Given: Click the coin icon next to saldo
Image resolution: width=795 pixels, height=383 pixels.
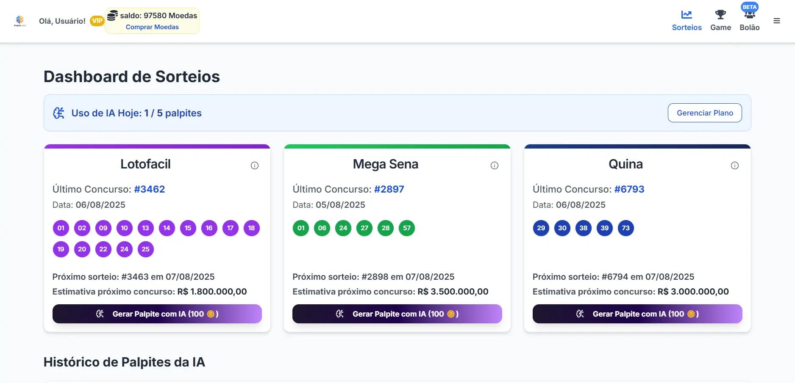Looking at the screenshot, I should tap(112, 15).
